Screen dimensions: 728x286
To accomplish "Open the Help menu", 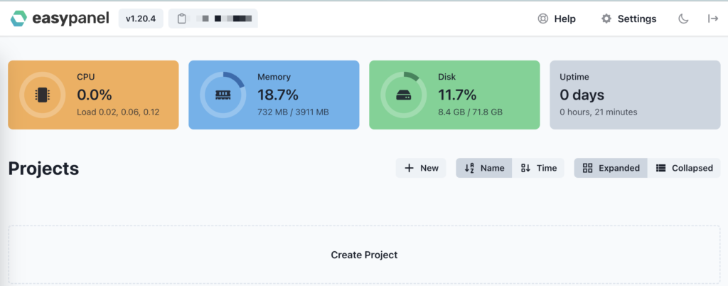I will tap(556, 18).
